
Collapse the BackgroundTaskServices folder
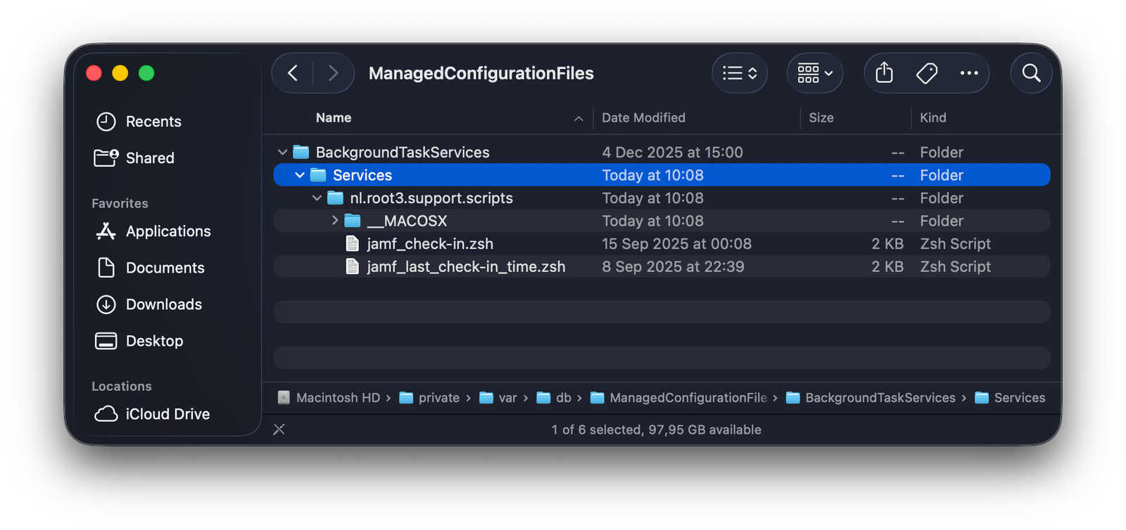[x=282, y=153]
